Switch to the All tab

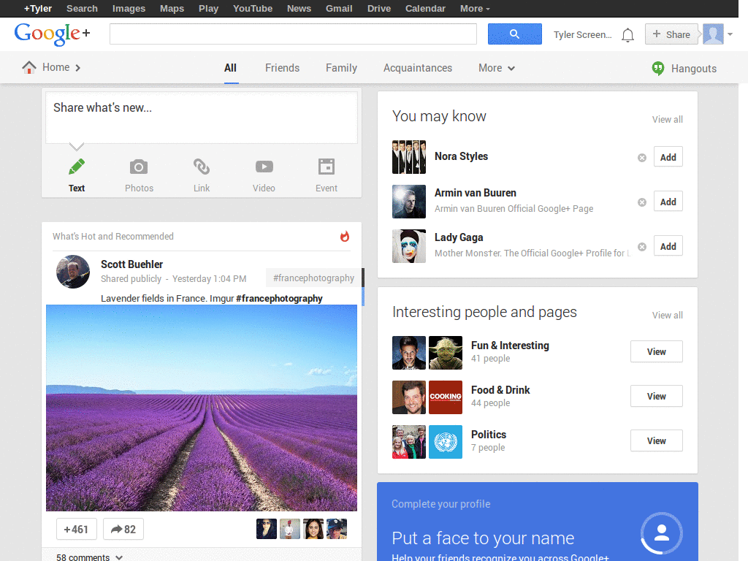coord(230,68)
